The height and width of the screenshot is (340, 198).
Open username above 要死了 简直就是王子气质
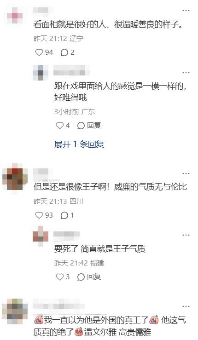coord(66,235)
